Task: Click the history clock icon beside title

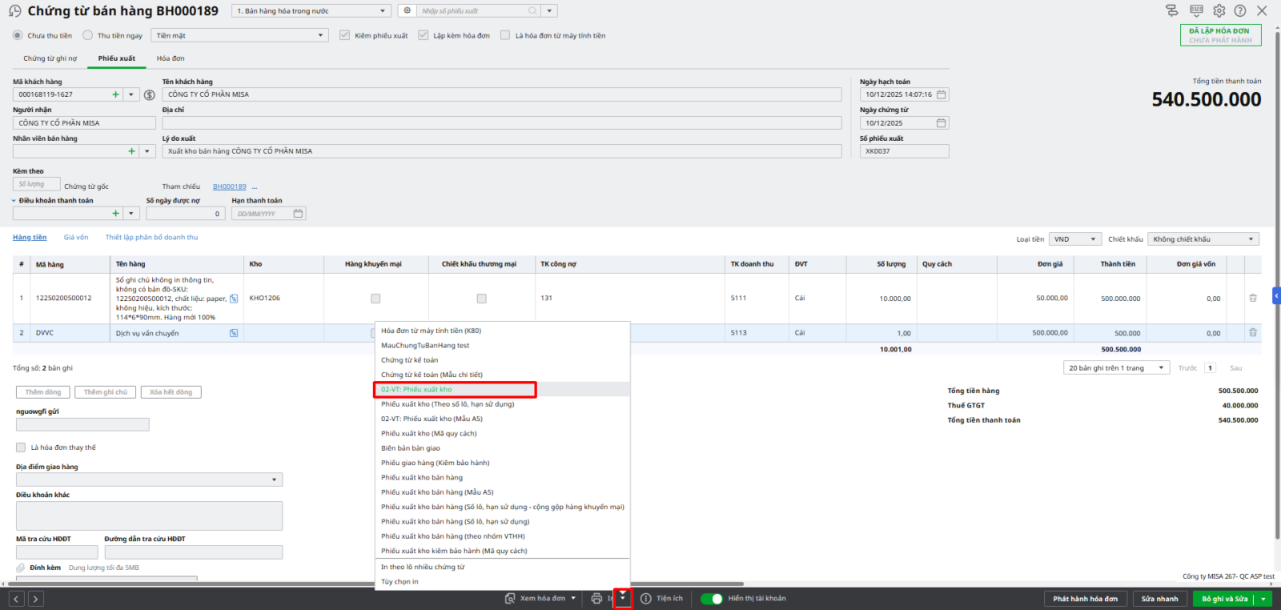Action: pos(14,11)
